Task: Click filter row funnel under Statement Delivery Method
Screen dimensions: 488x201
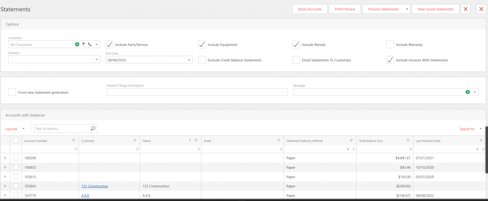Action: (x=354, y=150)
